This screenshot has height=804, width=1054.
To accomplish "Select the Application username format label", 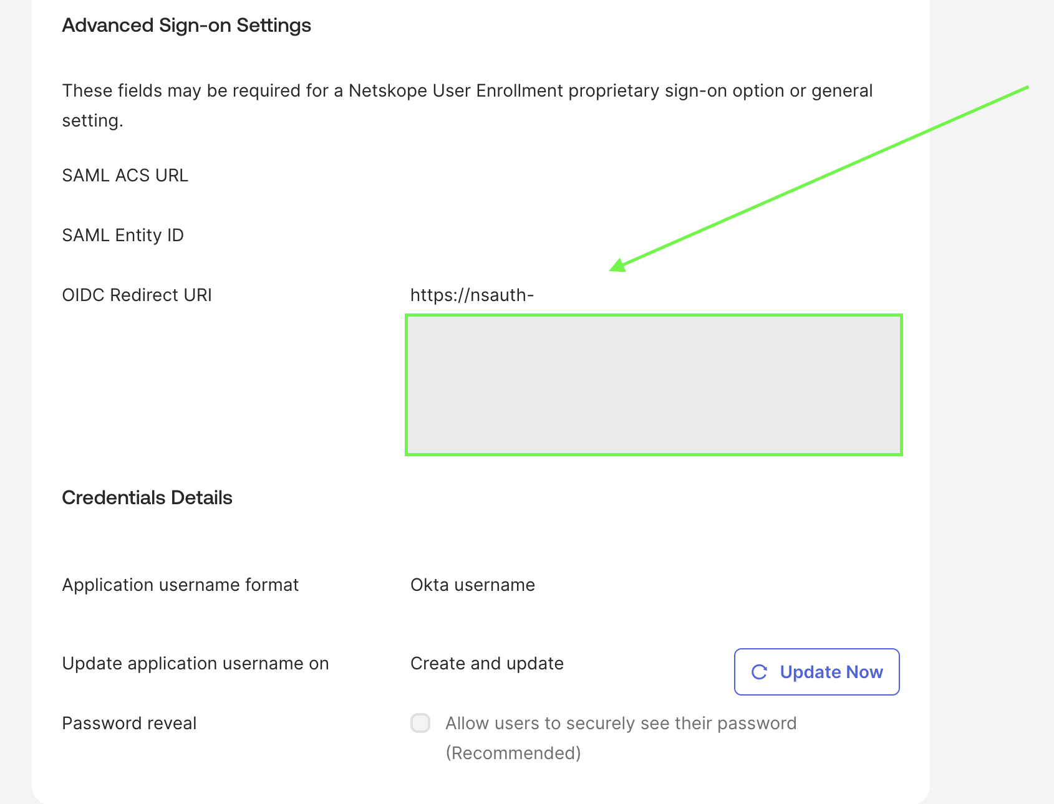I will (180, 585).
